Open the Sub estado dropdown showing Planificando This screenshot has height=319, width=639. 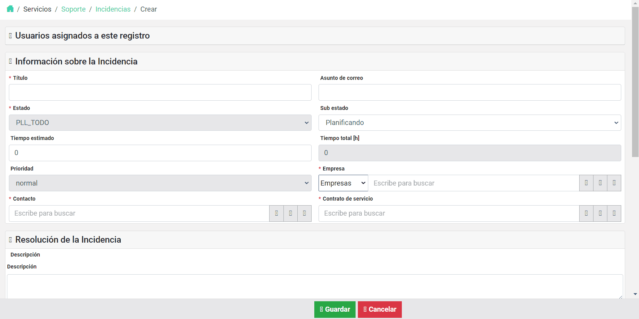(x=469, y=123)
